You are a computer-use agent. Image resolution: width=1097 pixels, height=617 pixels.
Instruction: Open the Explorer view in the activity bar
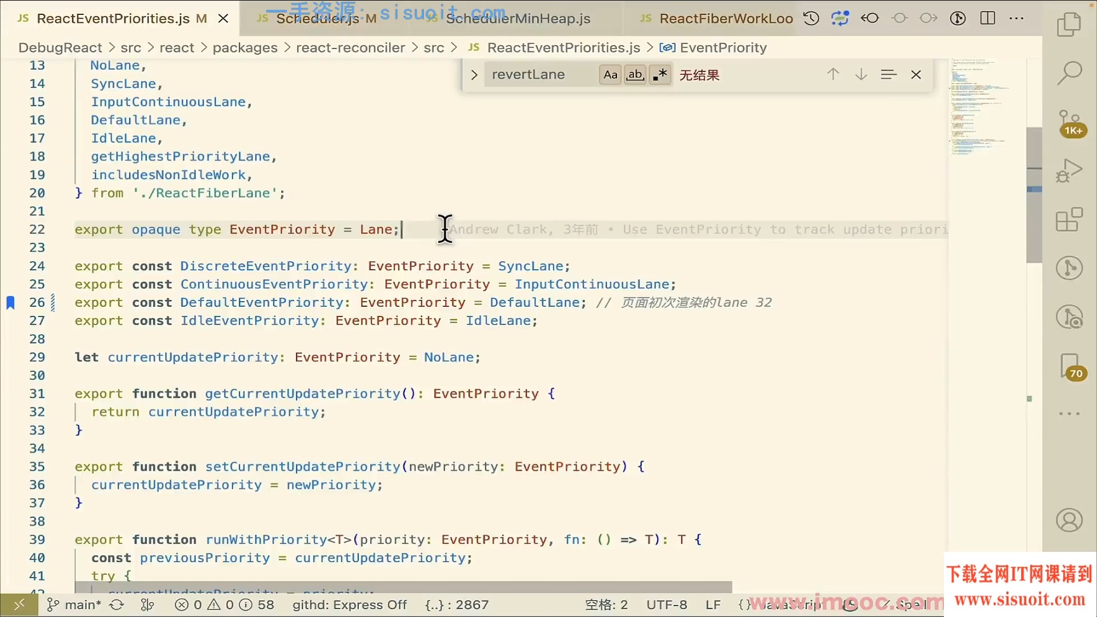point(1069,25)
